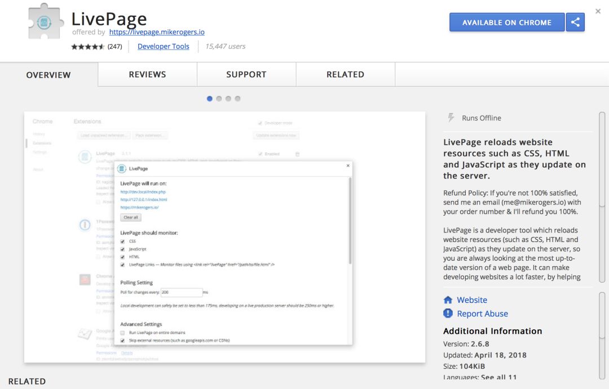The image size is (609, 389).
Task: Click the alert icon beside Report Abuse
Action: (x=448, y=314)
